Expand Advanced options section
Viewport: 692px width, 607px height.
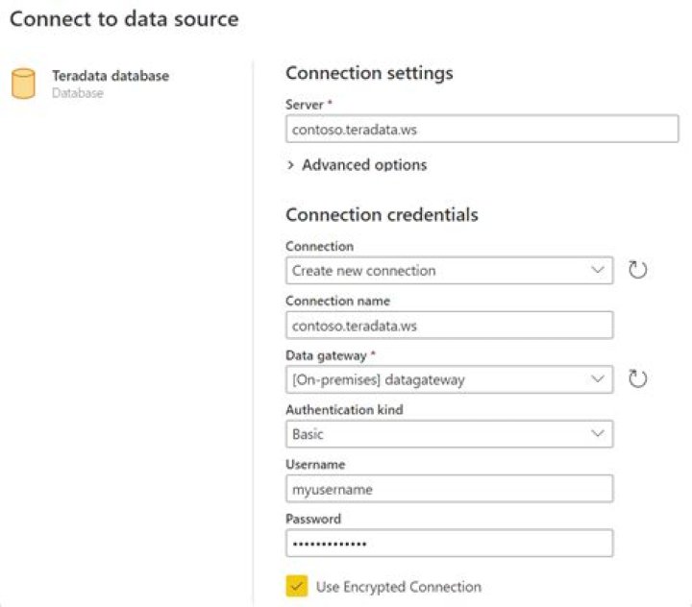357,165
